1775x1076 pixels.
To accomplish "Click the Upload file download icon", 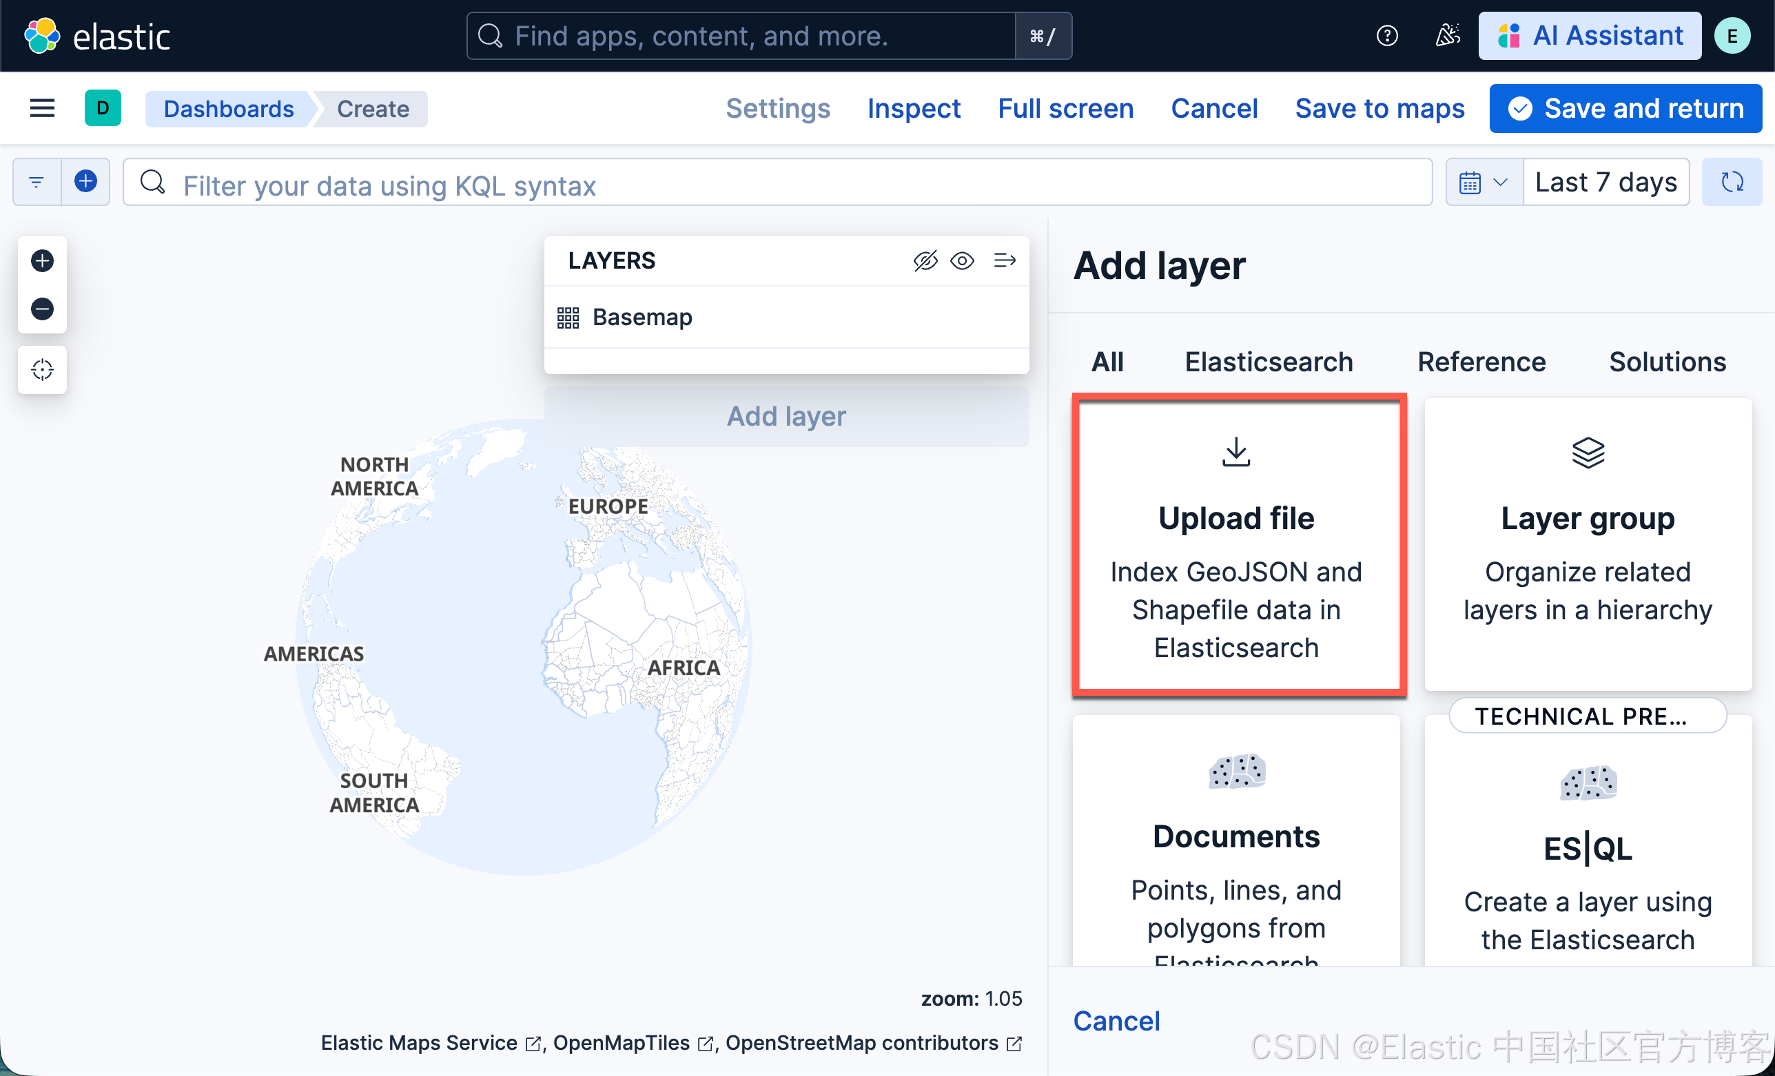I will tap(1236, 453).
